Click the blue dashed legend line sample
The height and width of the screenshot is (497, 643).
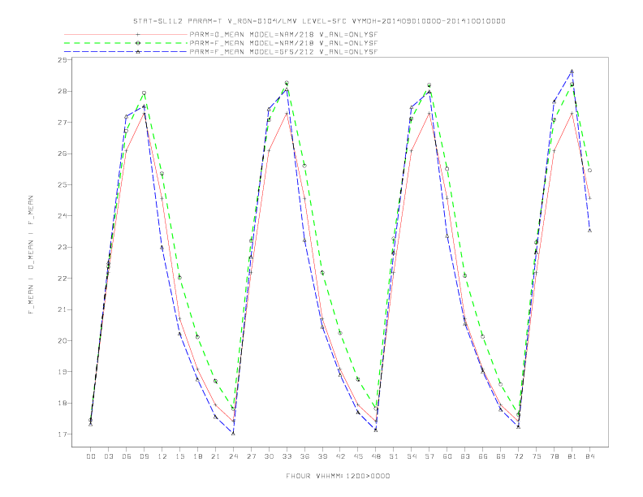click(x=126, y=52)
